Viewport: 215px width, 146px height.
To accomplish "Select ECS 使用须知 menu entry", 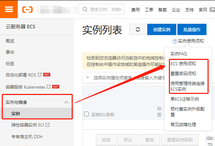I will pyautogui.click(x=183, y=64).
